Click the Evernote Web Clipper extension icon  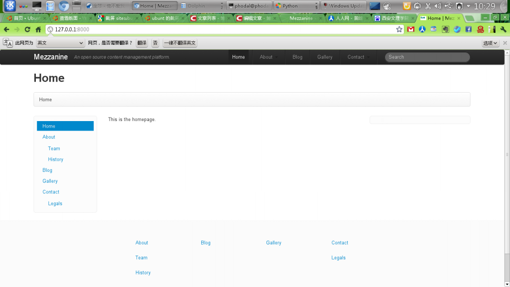coord(445,29)
